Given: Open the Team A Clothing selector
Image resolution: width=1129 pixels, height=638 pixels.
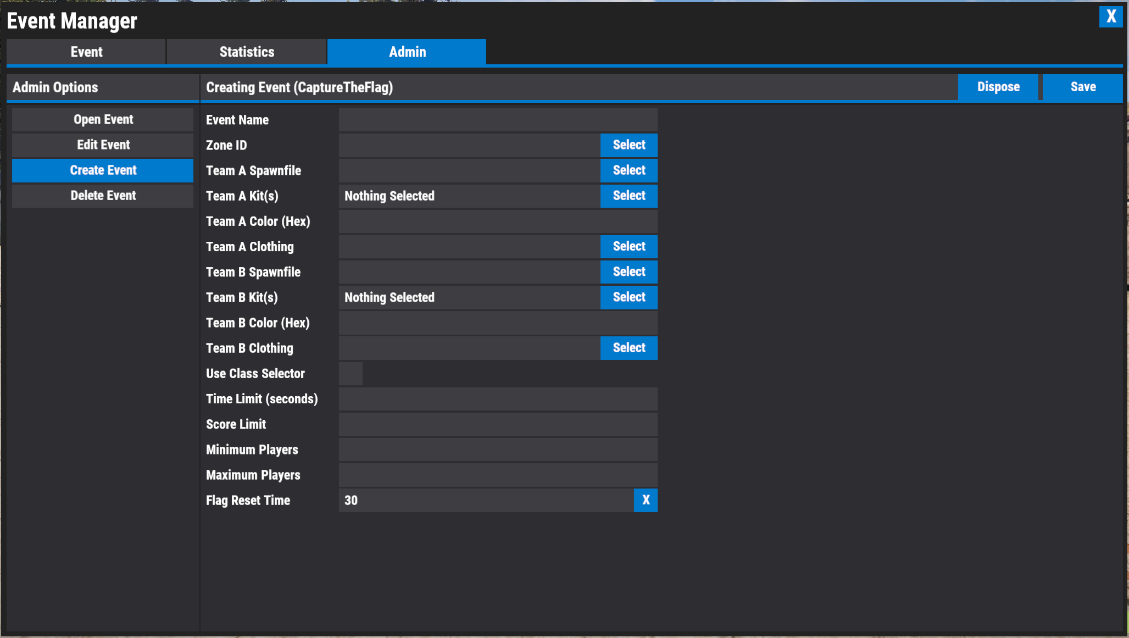Looking at the screenshot, I should [x=629, y=246].
